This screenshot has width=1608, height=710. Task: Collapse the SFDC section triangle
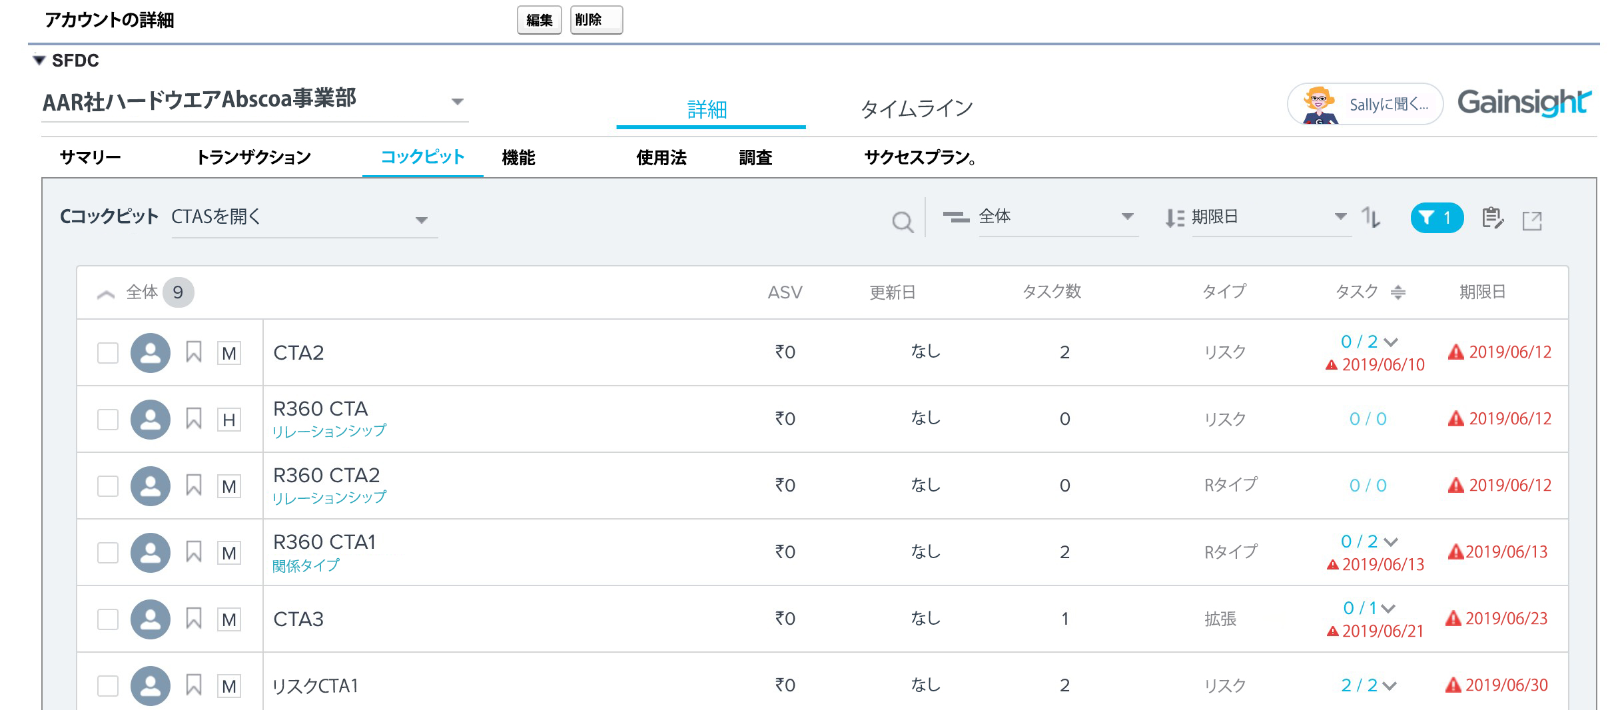(39, 61)
